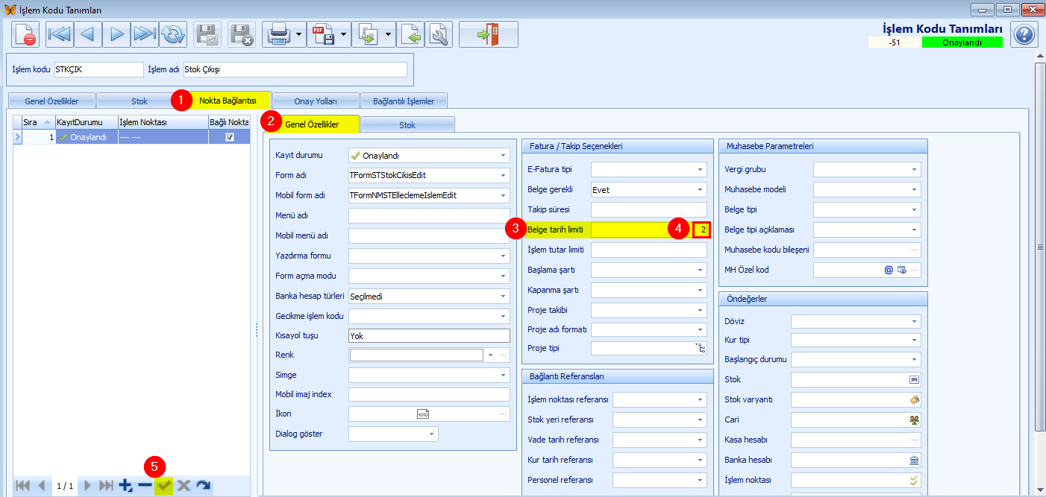Open the Bağlantılı İşlemler tab
1046x497 pixels.
pos(404,101)
